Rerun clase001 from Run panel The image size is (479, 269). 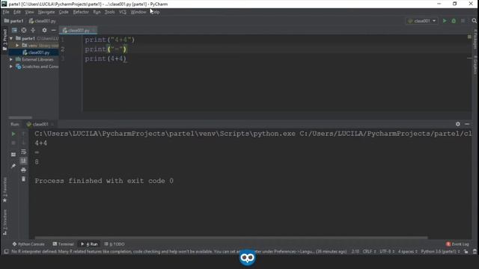coord(13,134)
